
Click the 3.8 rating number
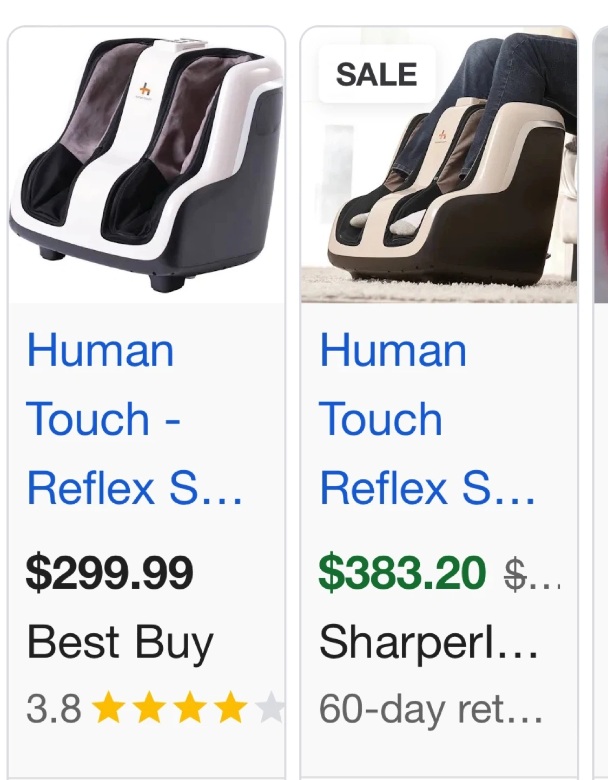(54, 708)
